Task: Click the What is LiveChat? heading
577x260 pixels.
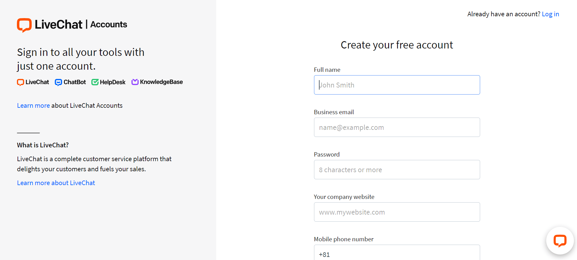Action: pyautogui.click(x=43, y=145)
